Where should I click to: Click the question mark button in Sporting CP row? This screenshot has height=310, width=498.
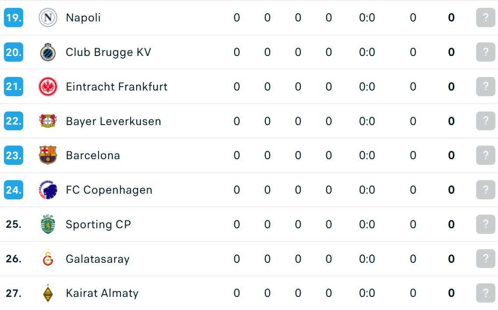[x=486, y=224]
